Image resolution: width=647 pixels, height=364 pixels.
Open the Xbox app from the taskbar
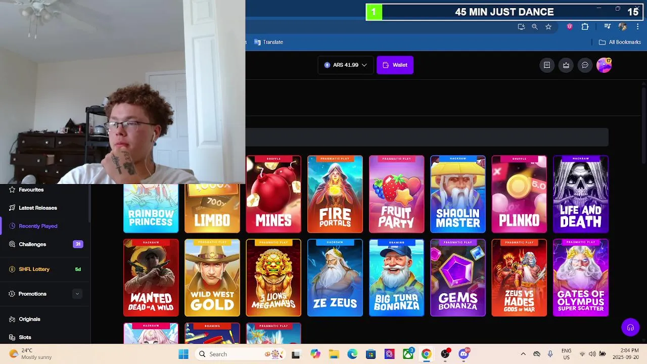point(408,354)
